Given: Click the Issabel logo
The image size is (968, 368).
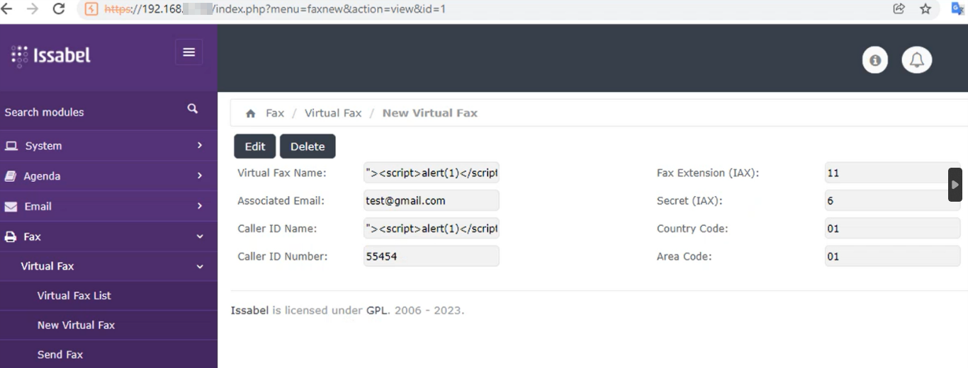Looking at the screenshot, I should [51, 56].
